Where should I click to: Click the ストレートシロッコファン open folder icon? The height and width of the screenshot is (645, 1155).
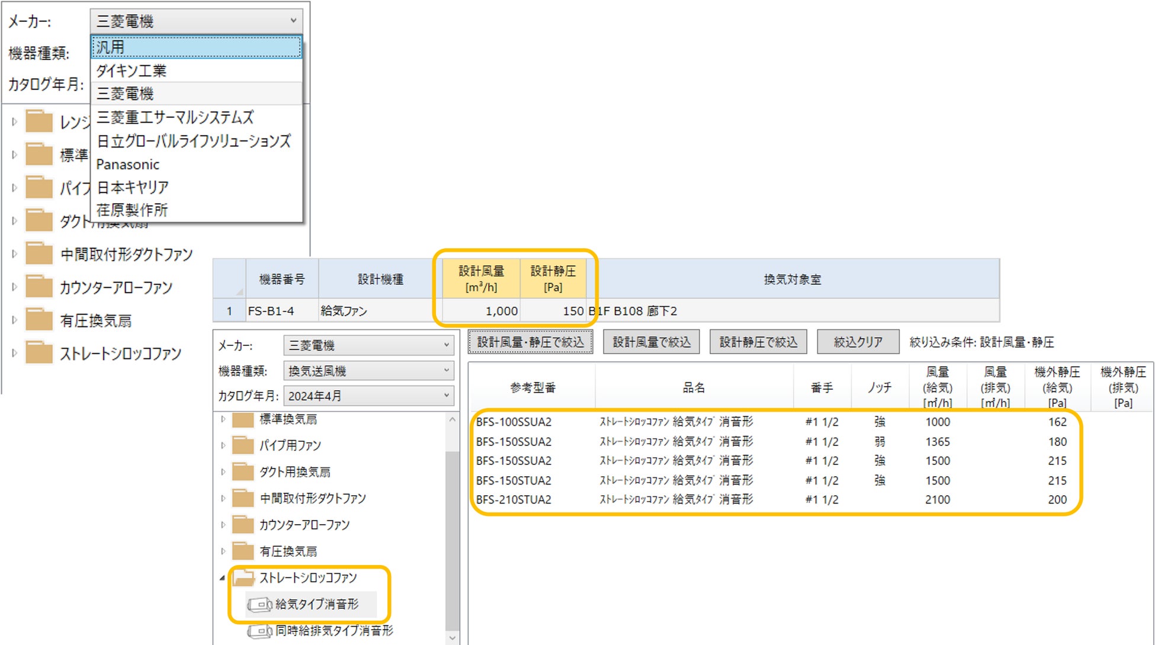pyautogui.click(x=243, y=578)
